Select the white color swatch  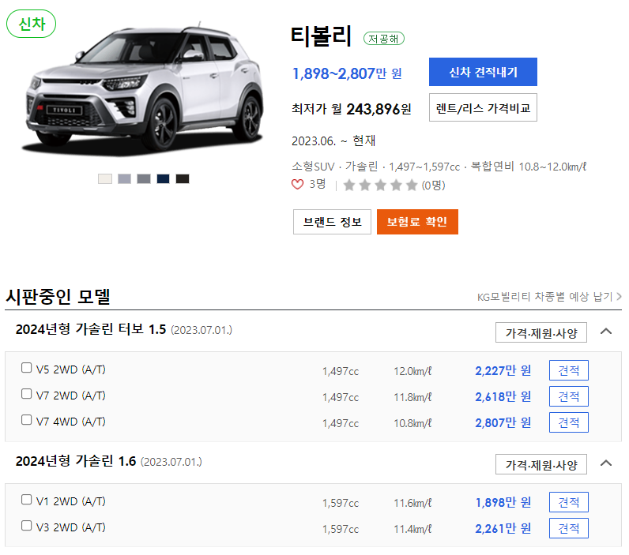coord(105,179)
